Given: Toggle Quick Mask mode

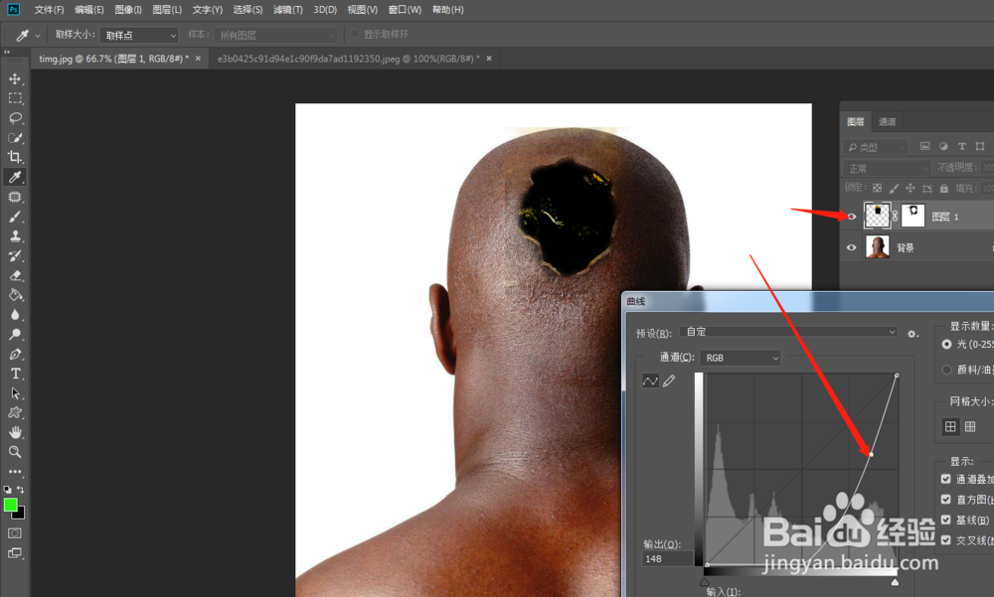Looking at the screenshot, I should tap(15, 533).
